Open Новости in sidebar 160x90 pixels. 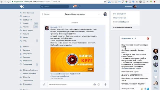[26, 16]
